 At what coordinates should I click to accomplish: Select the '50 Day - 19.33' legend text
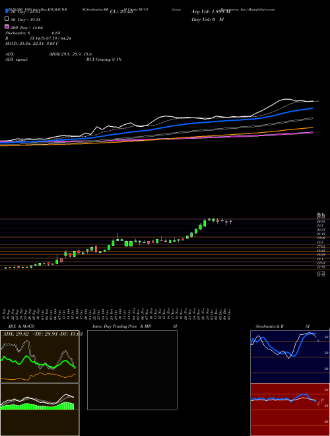(x=26, y=19)
